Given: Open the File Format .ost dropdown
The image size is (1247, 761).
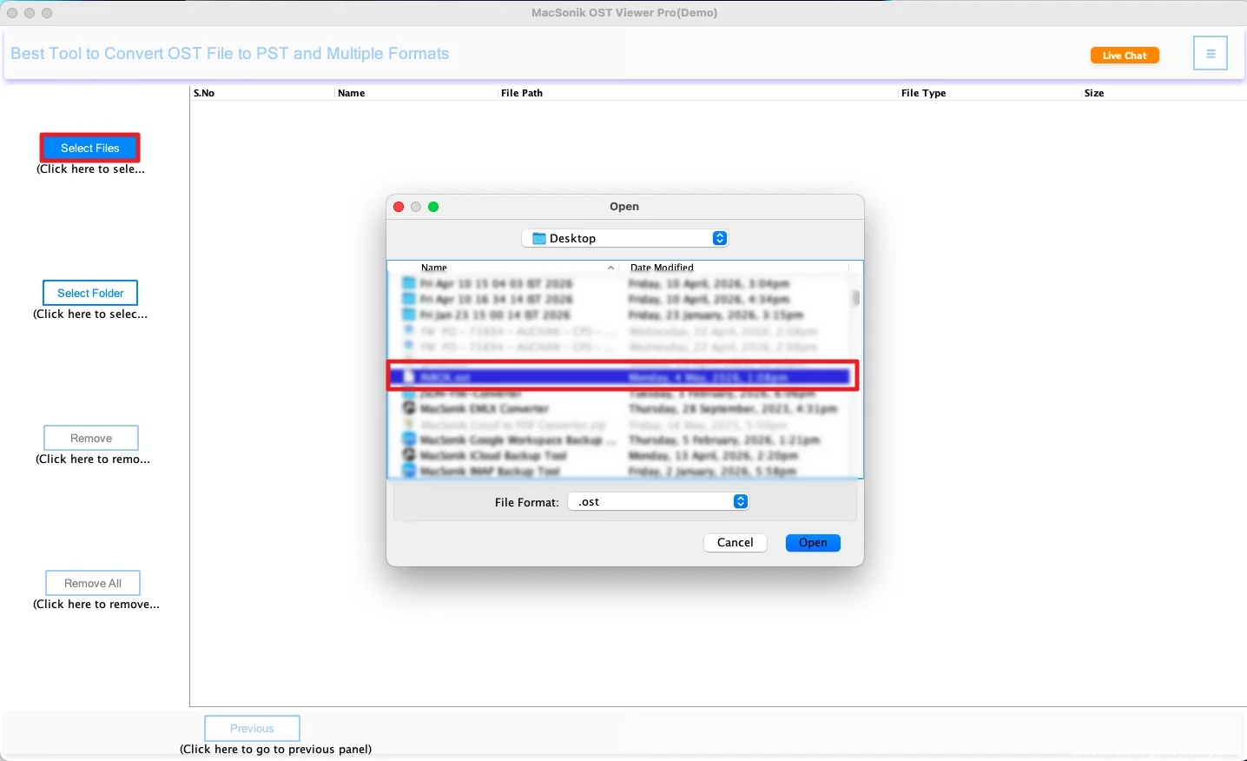Looking at the screenshot, I should point(658,502).
